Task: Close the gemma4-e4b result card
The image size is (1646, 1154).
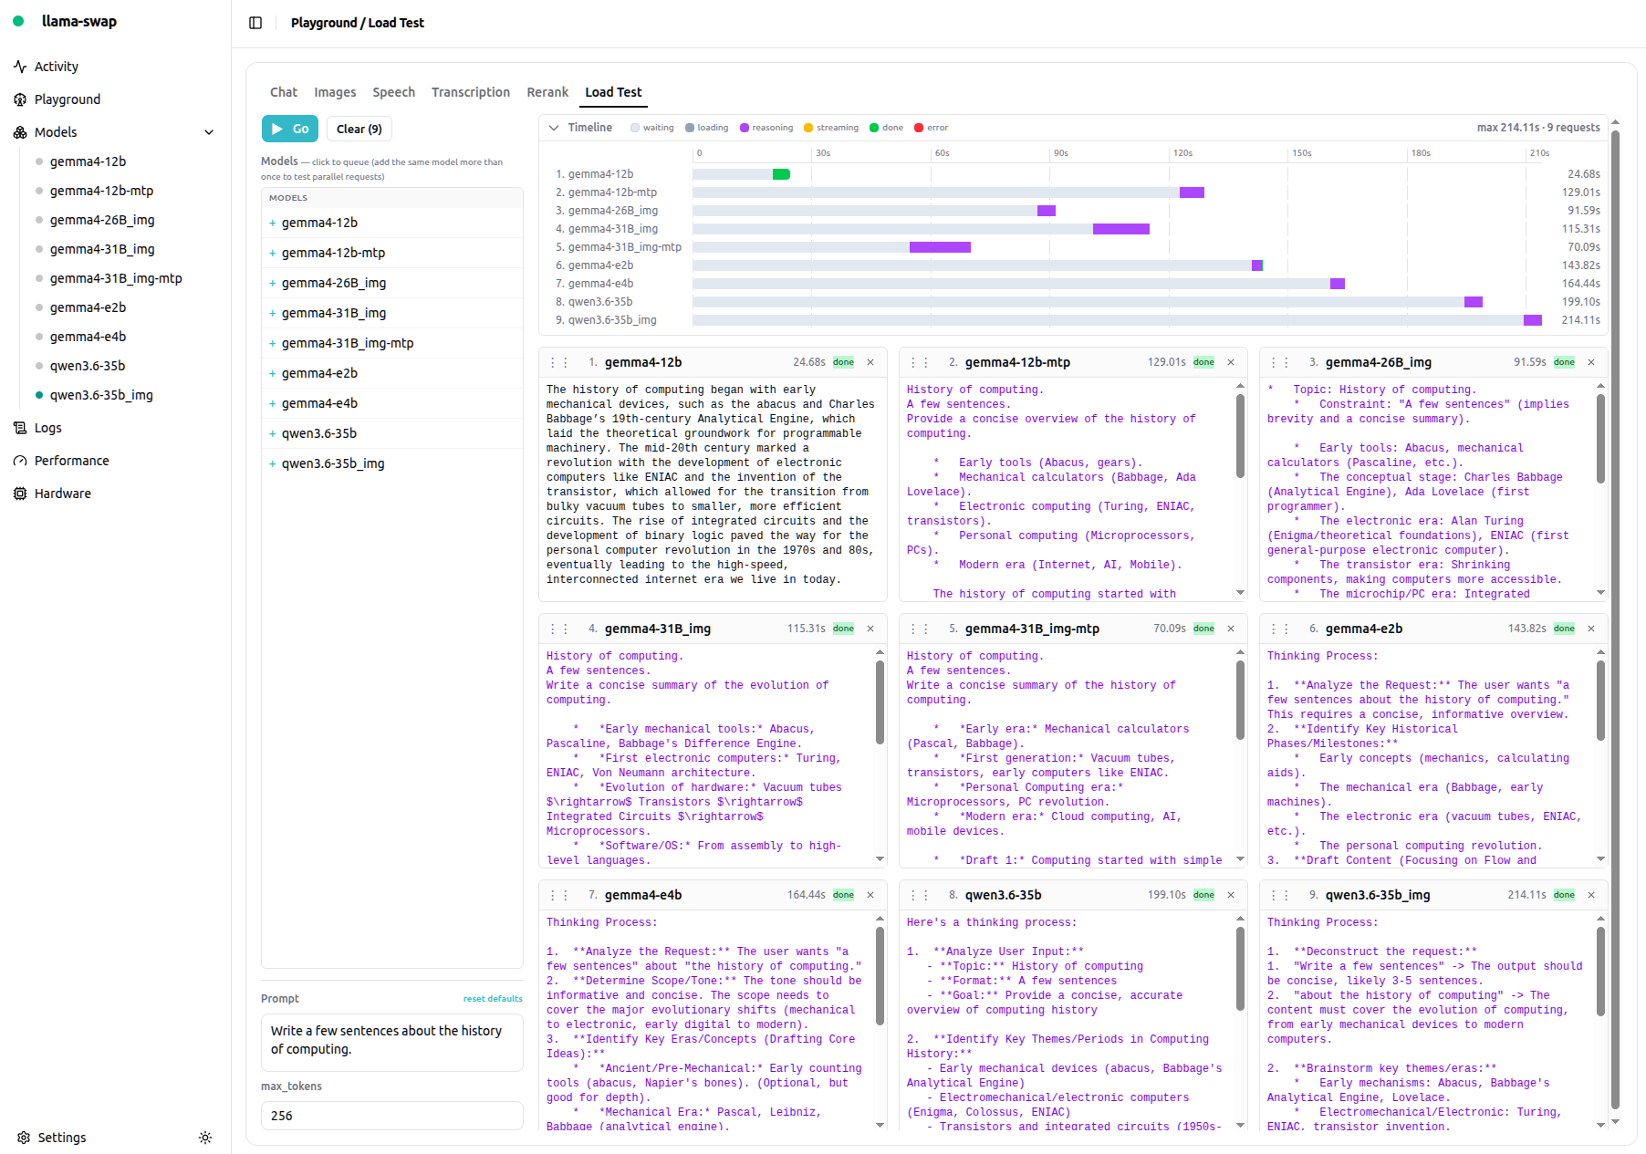Action: [x=870, y=895]
